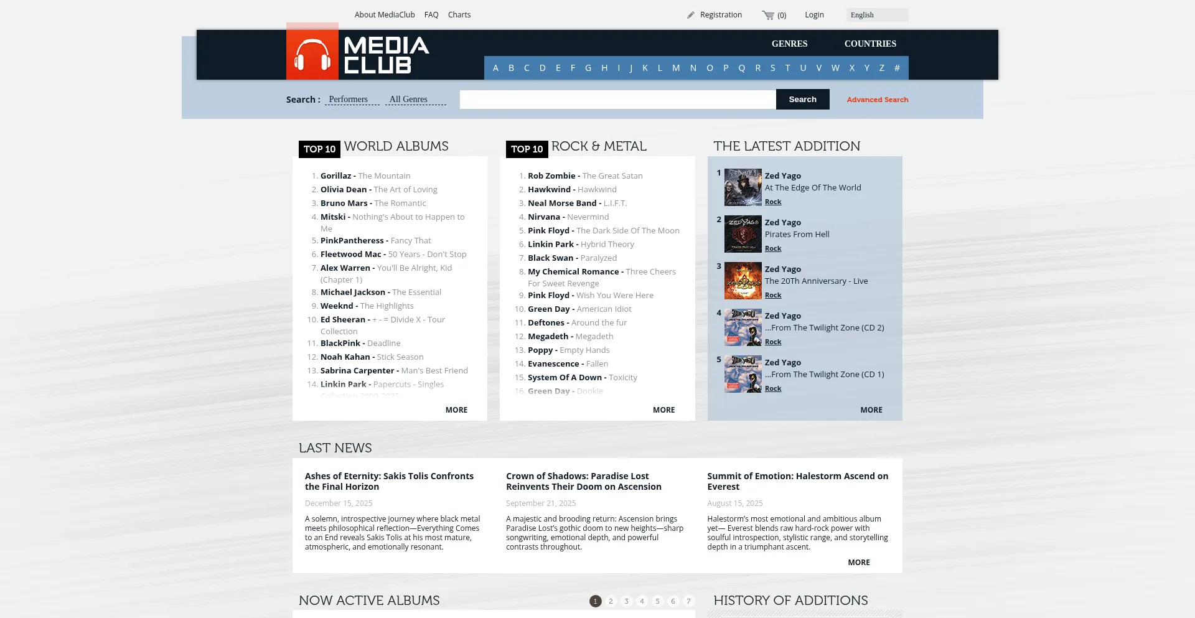This screenshot has height=618, width=1195.
Task: Go to page 3 of Now Active Albums
Action: (x=627, y=601)
